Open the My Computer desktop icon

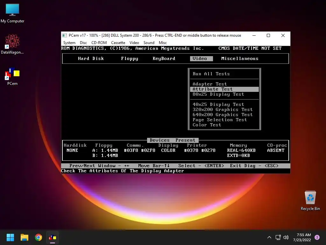[x=12, y=13]
